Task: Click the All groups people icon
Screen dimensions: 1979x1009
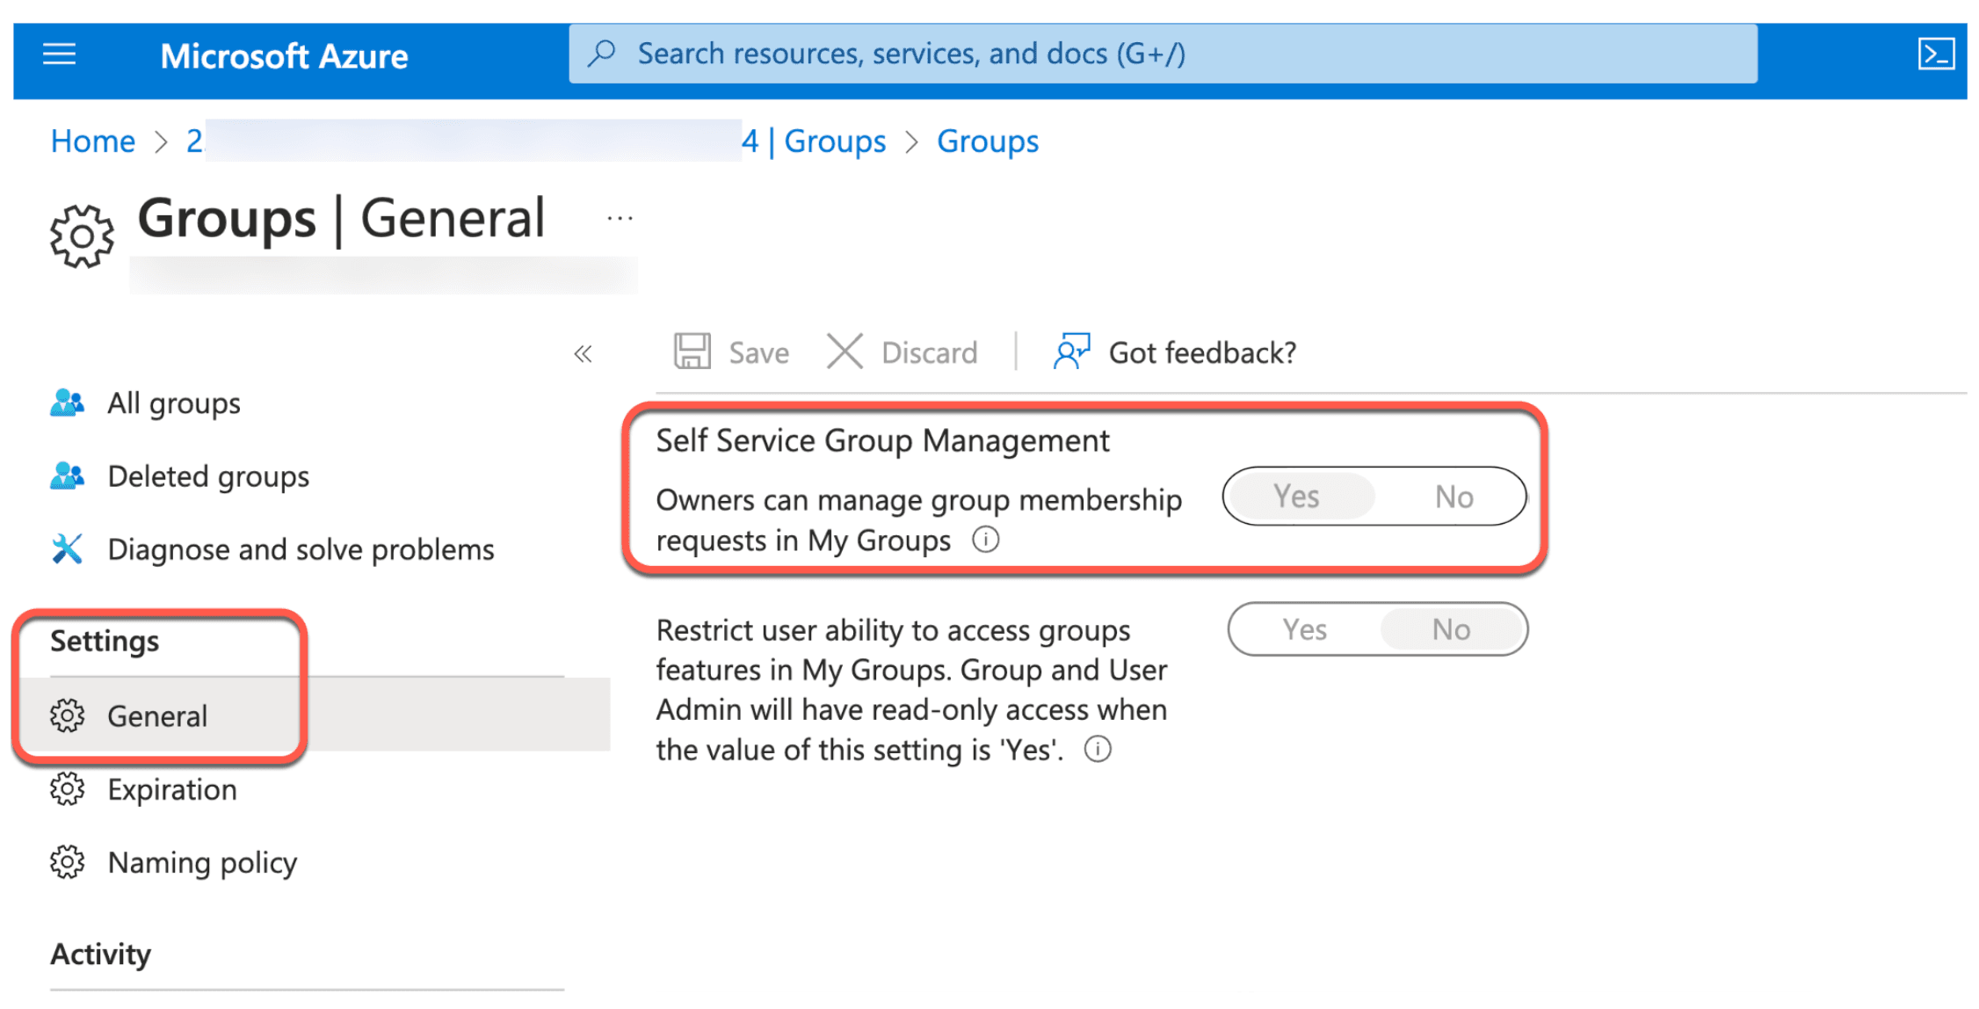Action: click(x=67, y=403)
